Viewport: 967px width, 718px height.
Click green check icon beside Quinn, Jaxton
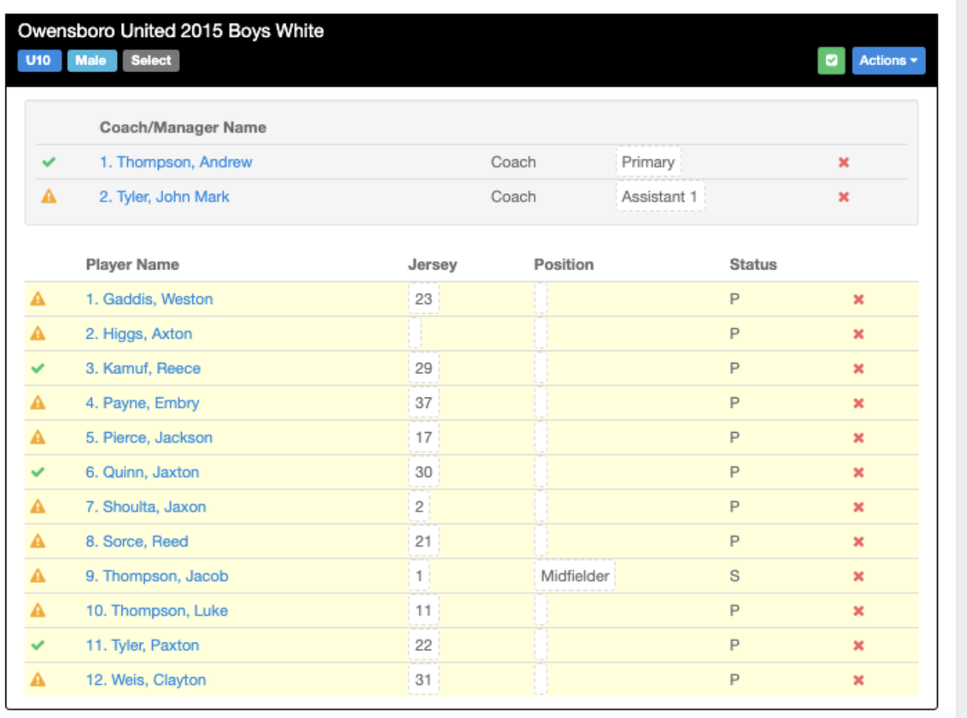tap(38, 472)
